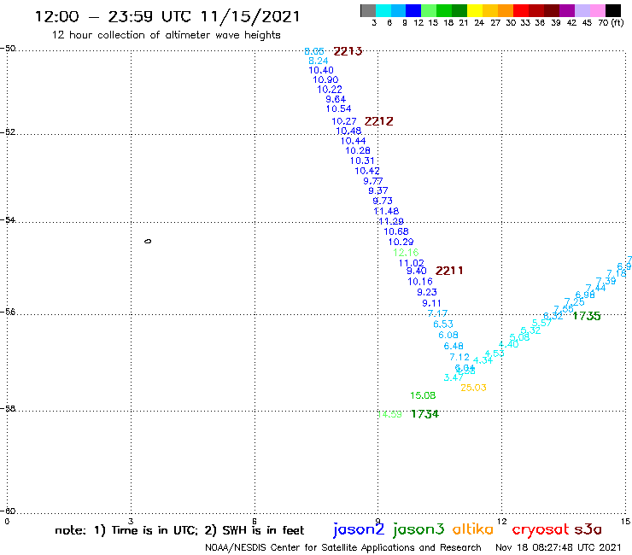The width and height of the screenshot is (632, 555).
Task: Click the orange value 25.03
Action: pyautogui.click(x=473, y=388)
